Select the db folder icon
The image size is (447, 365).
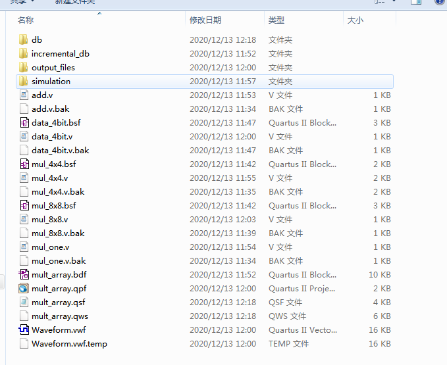24,39
